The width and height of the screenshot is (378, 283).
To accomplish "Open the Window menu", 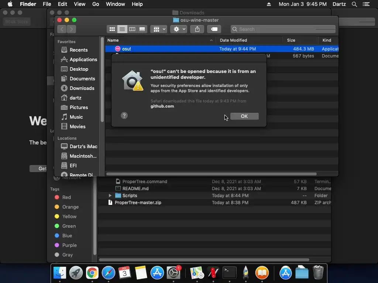I will tap(116, 4).
